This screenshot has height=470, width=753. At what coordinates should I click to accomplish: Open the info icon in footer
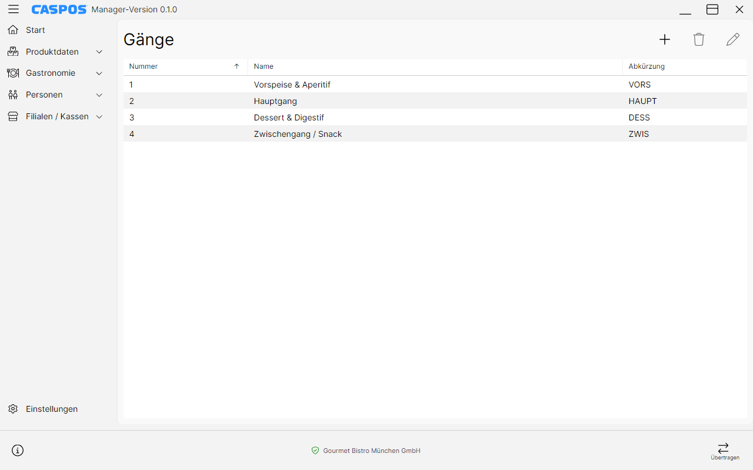pos(18,451)
